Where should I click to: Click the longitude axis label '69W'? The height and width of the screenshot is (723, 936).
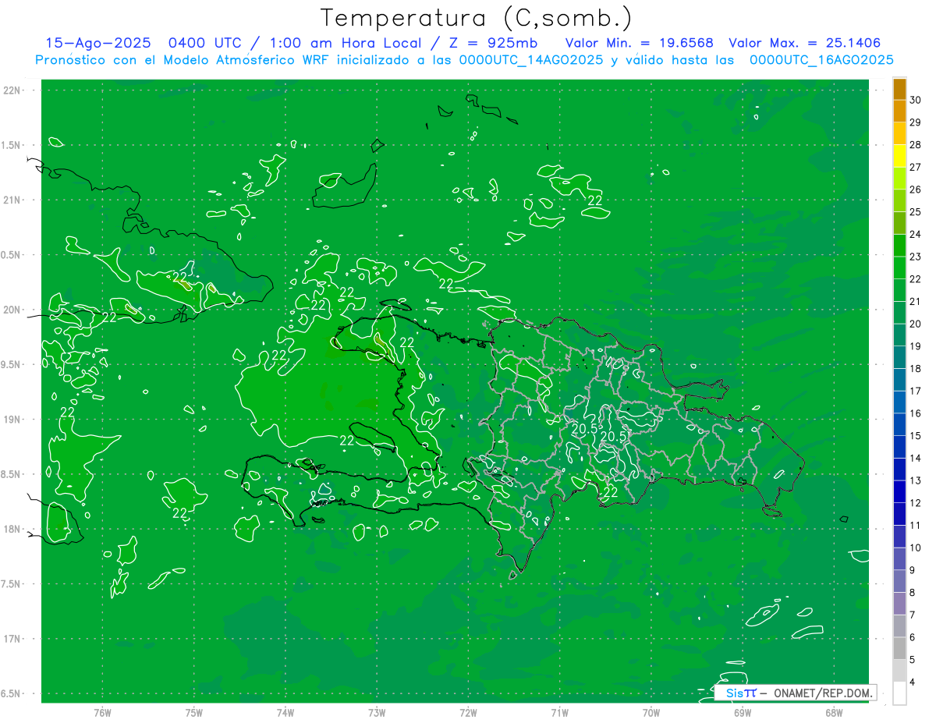coord(742,712)
